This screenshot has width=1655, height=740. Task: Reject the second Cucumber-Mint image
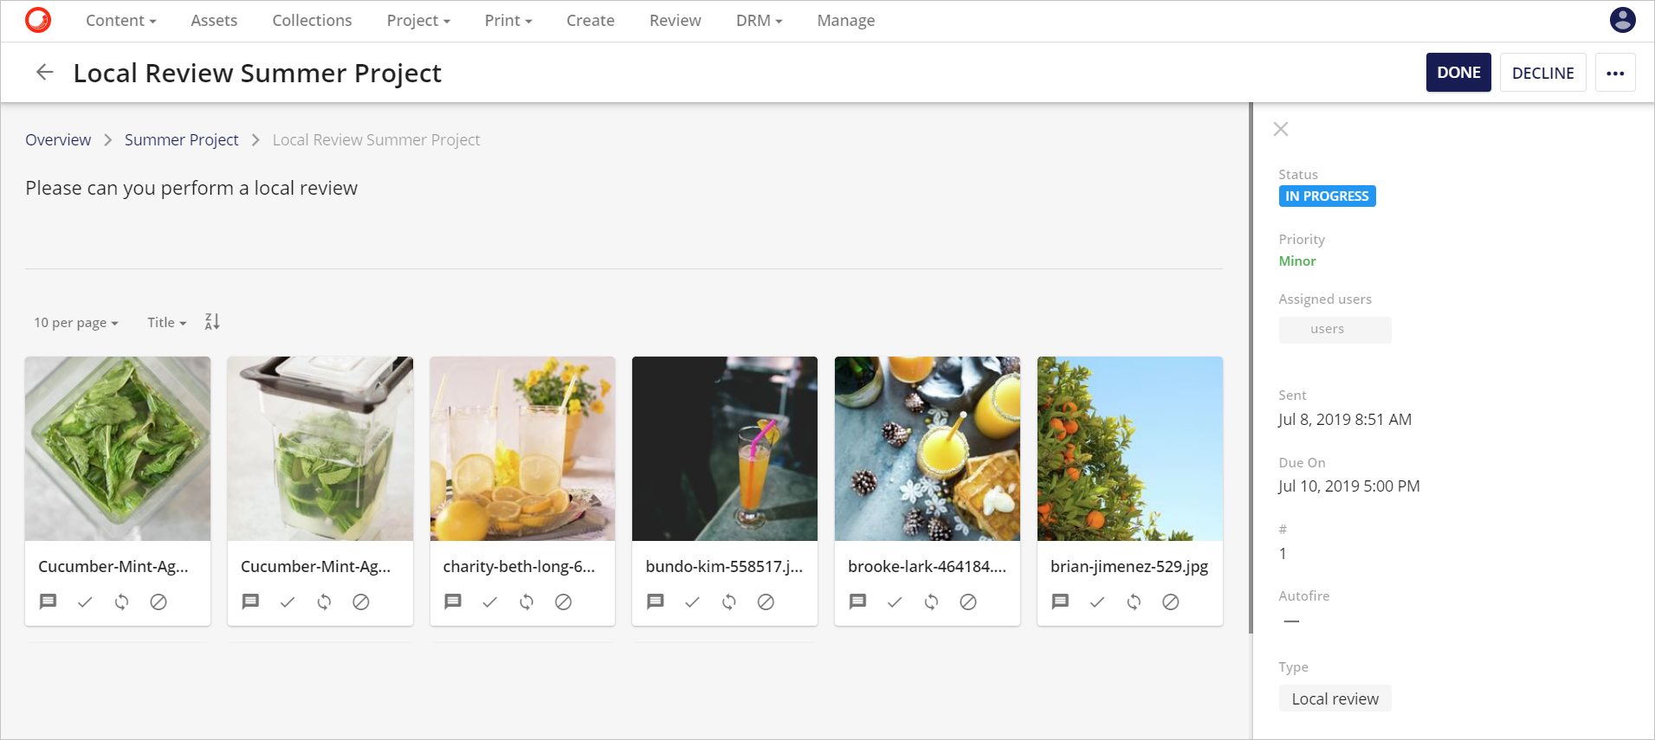click(361, 602)
